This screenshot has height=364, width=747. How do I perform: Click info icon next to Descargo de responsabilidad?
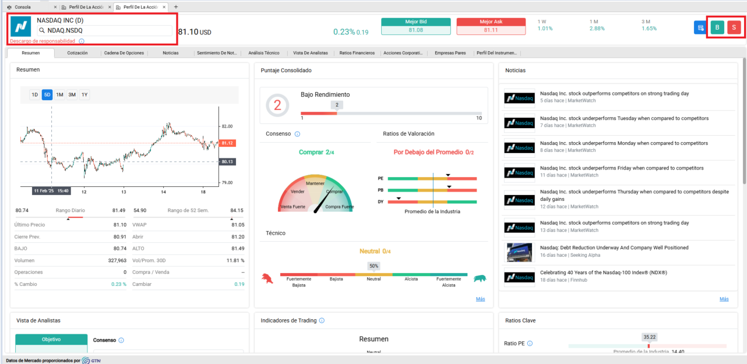click(x=82, y=41)
